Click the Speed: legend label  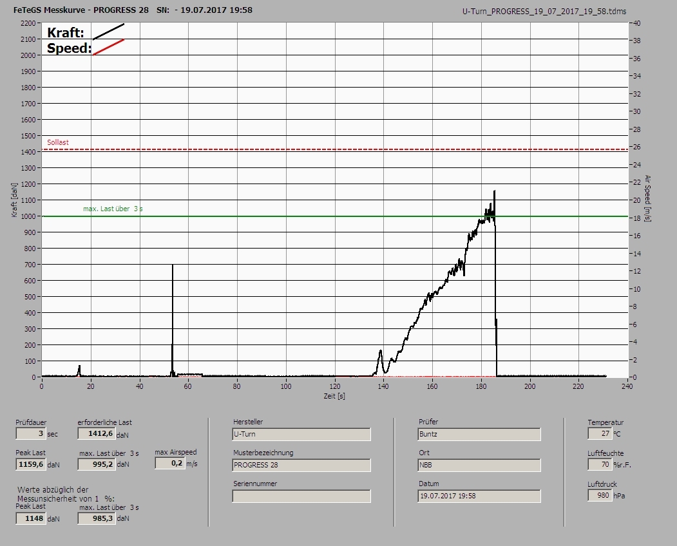pos(69,48)
